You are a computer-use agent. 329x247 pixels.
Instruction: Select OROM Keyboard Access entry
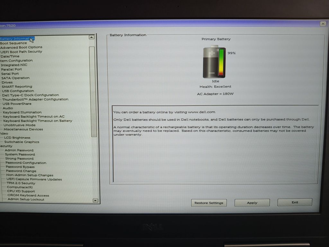click(x=28, y=196)
